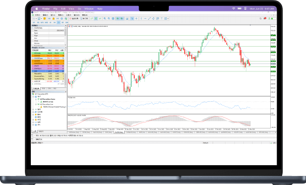Select the D1 daily timeframe button

pos(59,22)
